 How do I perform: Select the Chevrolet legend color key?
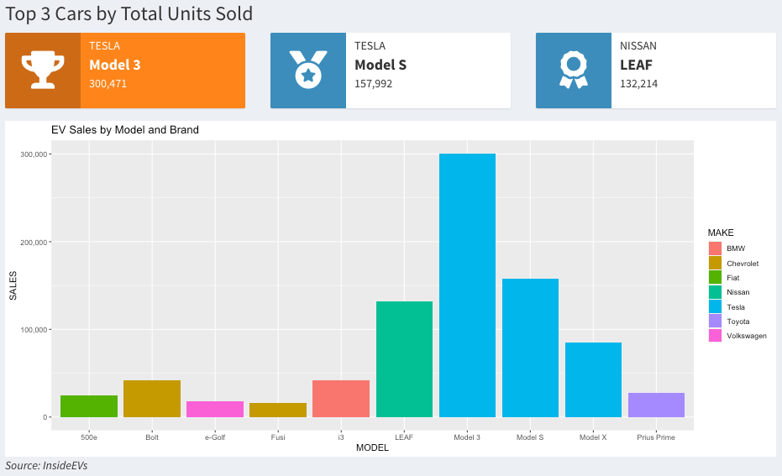pyautogui.click(x=715, y=263)
